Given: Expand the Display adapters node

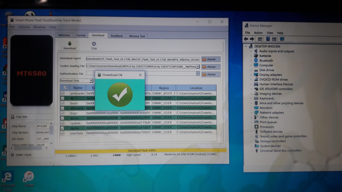Looking at the screenshot, I should click(251, 75).
